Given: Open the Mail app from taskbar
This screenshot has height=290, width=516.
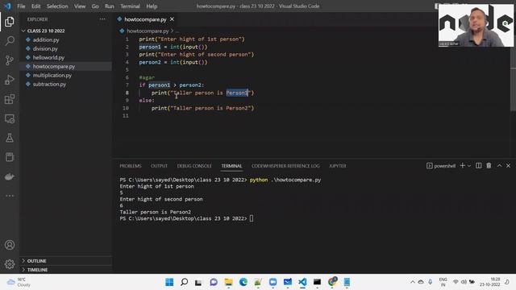Looking at the screenshot, I should tap(288, 282).
